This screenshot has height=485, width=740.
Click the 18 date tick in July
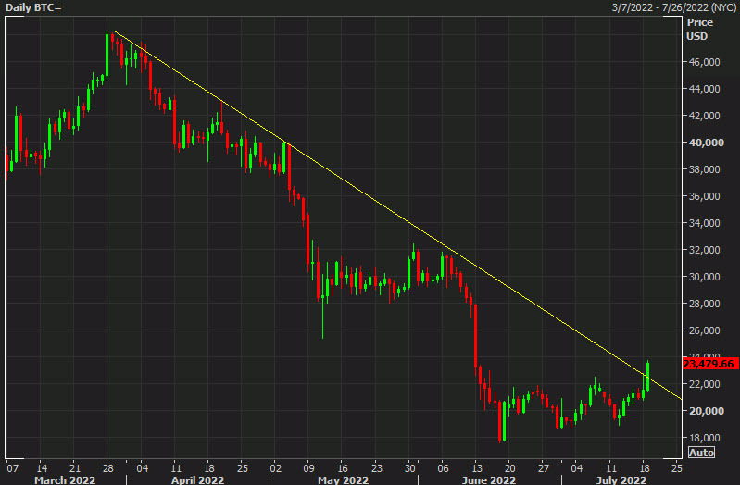tap(645, 468)
